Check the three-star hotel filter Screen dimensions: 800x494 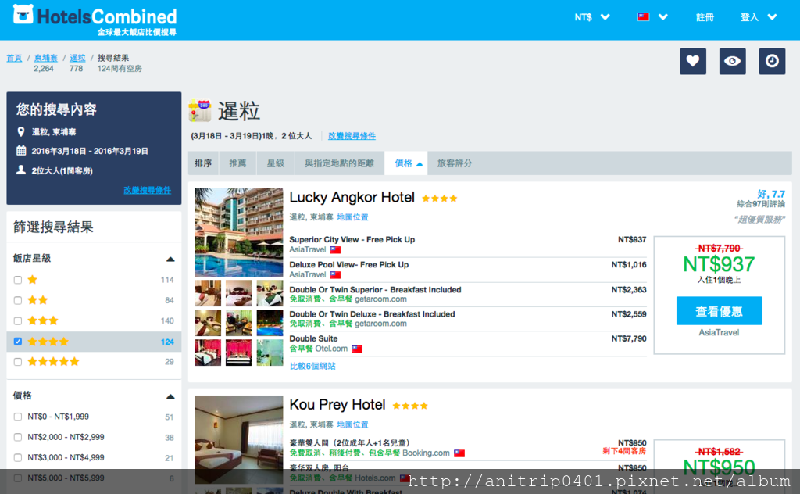tap(18, 321)
